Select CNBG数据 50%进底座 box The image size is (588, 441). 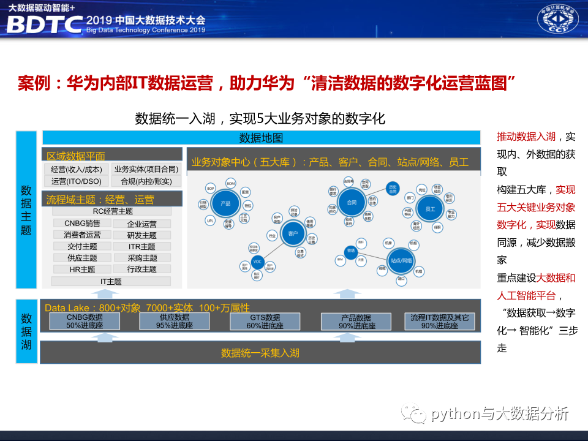pyautogui.click(x=85, y=322)
